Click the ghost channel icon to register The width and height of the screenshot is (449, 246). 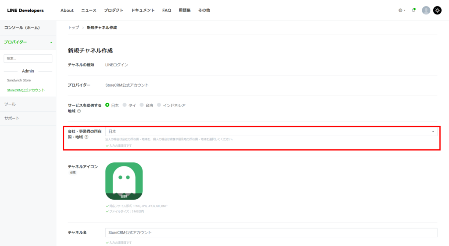[x=124, y=181]
